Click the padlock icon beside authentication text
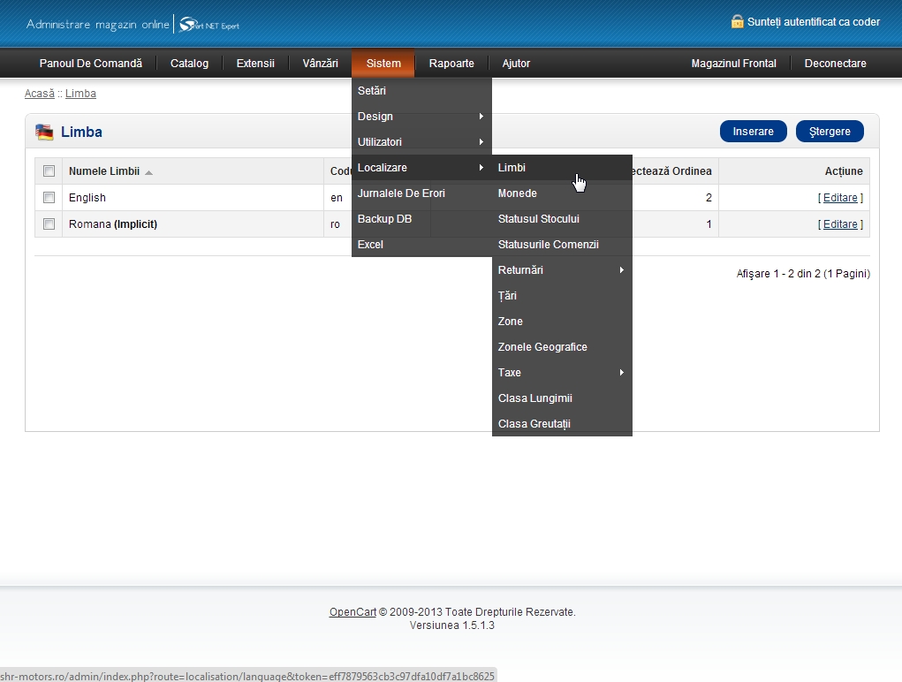This screenshot has width=902, height=682. (737, 21)
